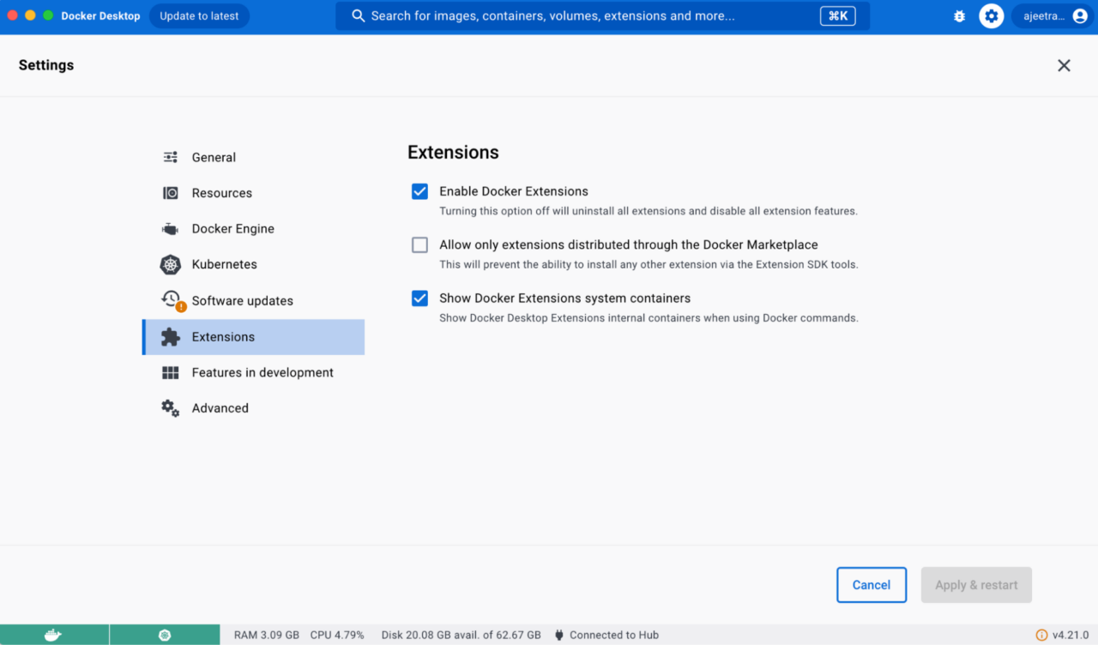This screenshot has height=645, width=1098.
Task: Click the search bar for images and containers
Action: 600,15
